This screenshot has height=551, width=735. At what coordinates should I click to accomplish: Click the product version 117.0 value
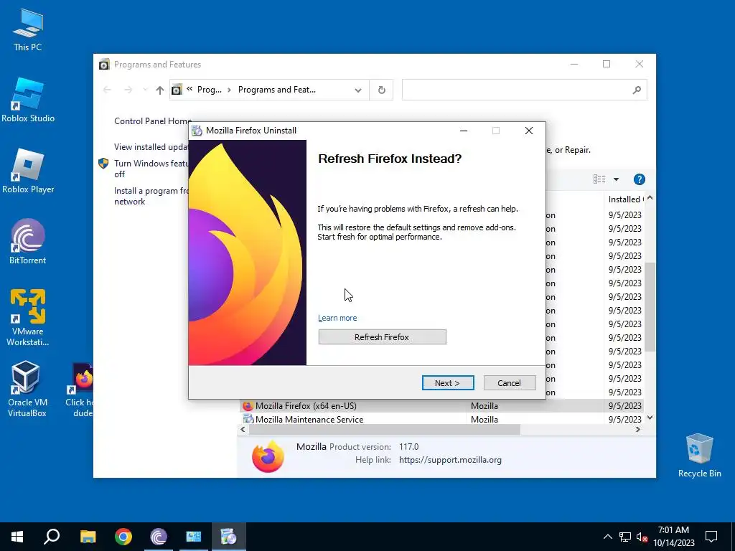point(408,446)
